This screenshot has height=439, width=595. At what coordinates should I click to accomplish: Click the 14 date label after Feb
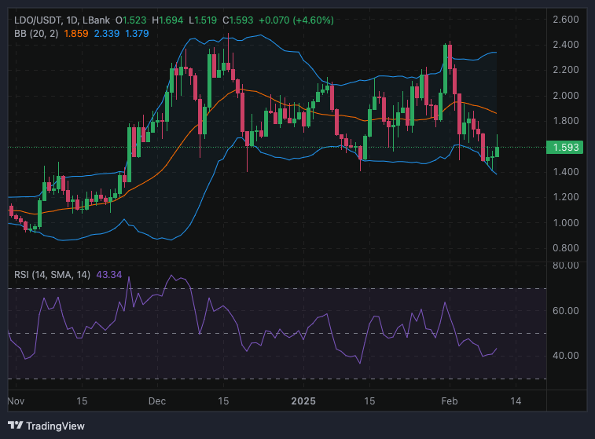tap(516, 401)
